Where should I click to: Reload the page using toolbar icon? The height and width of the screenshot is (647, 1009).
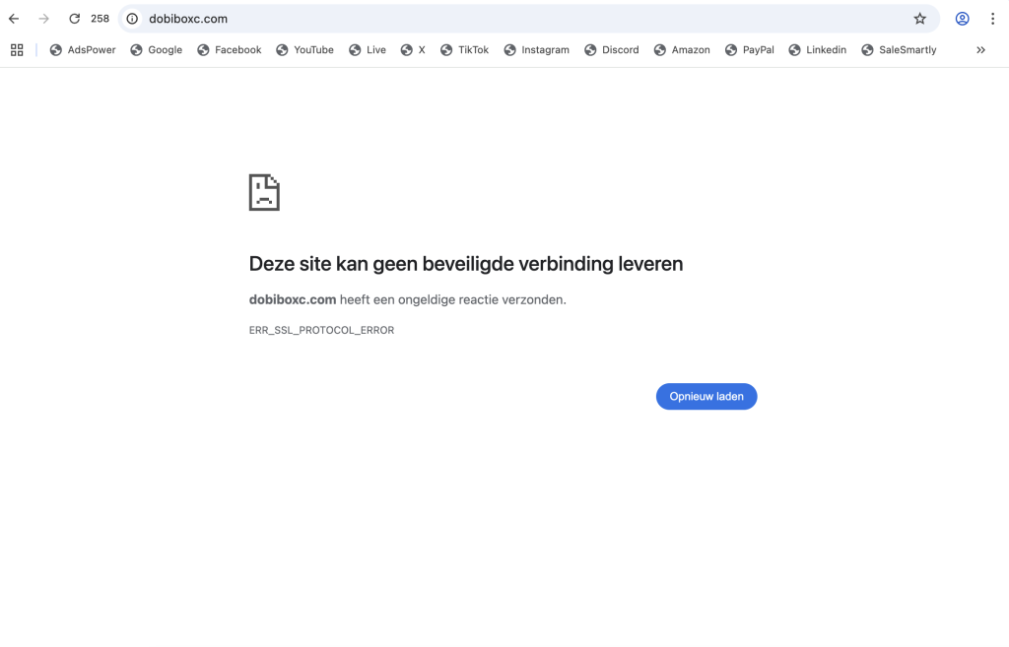pyautogui.click(x=74, y=19)
